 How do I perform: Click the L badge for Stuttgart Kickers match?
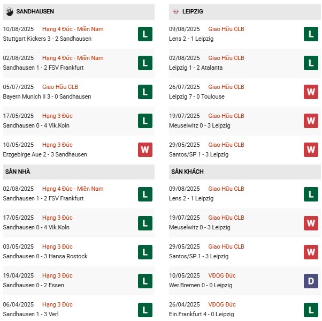click(x=144, y=34)
